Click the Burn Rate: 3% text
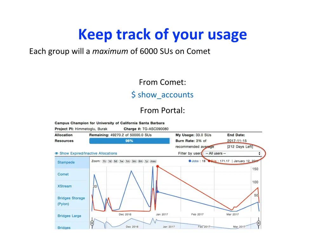This screenshot has width=325, height=243. 191,141
